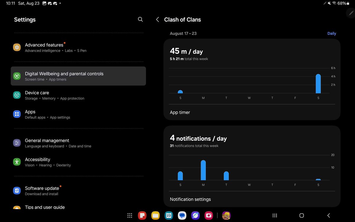355x222 pixels.
Task: Open Clash of Clans from taskbar
Action: (x=226, y=215)
